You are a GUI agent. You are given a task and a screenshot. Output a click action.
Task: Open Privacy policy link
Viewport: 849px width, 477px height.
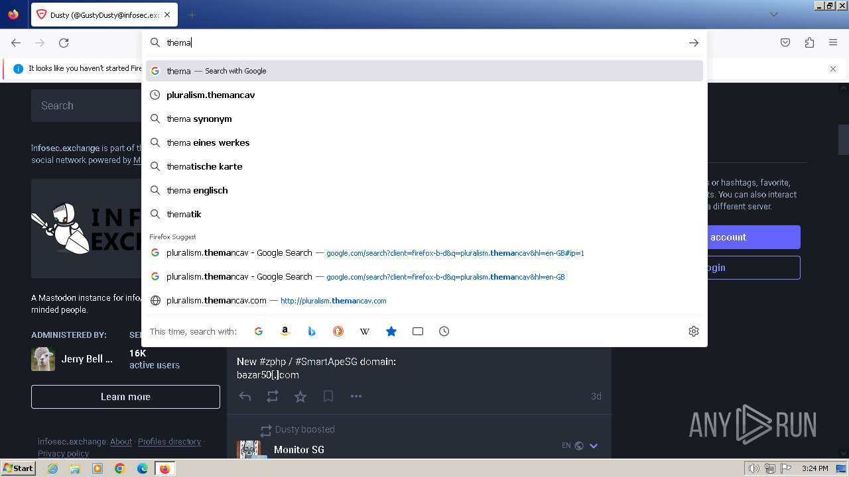pyautogui.click(x=63, y=454)
